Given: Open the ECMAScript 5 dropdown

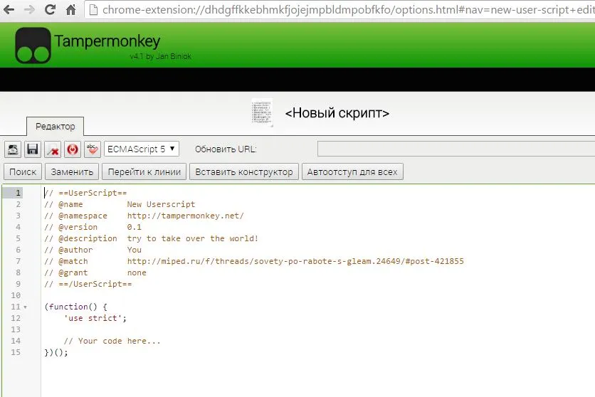Looking at the screenshot, I should (x=141, y=149).
